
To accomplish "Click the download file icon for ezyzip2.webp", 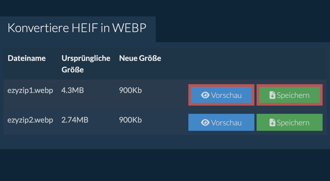I will click(x=272, y=123).
